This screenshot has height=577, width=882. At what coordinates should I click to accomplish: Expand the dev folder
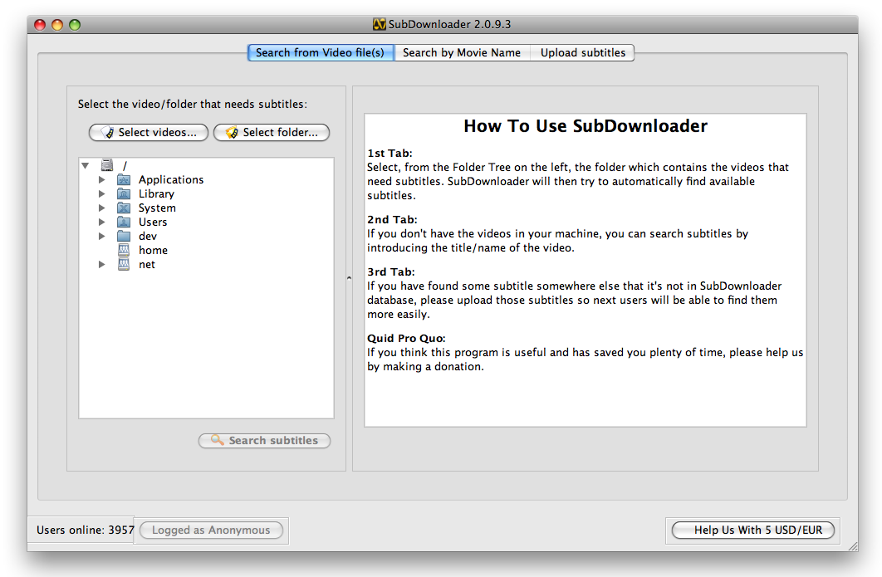pyautogui.click(x=102, y=237)
